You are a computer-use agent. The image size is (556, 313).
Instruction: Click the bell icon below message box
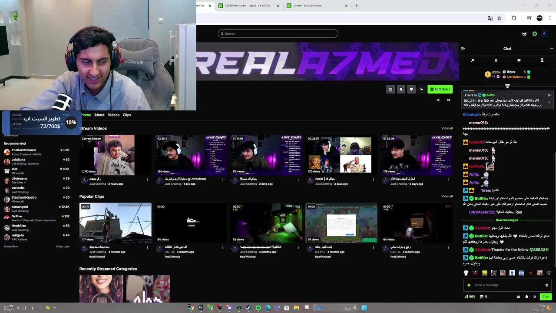tap(526, 296)
